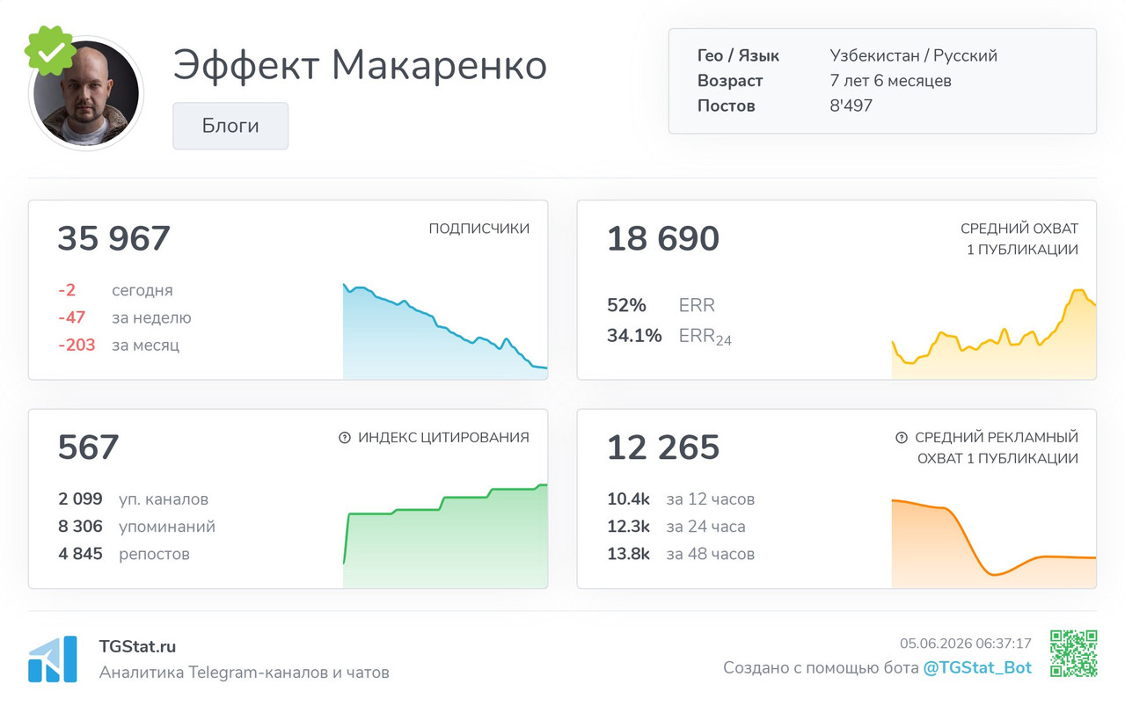Click the 34.1% ERR24 value

coord(669,335)
